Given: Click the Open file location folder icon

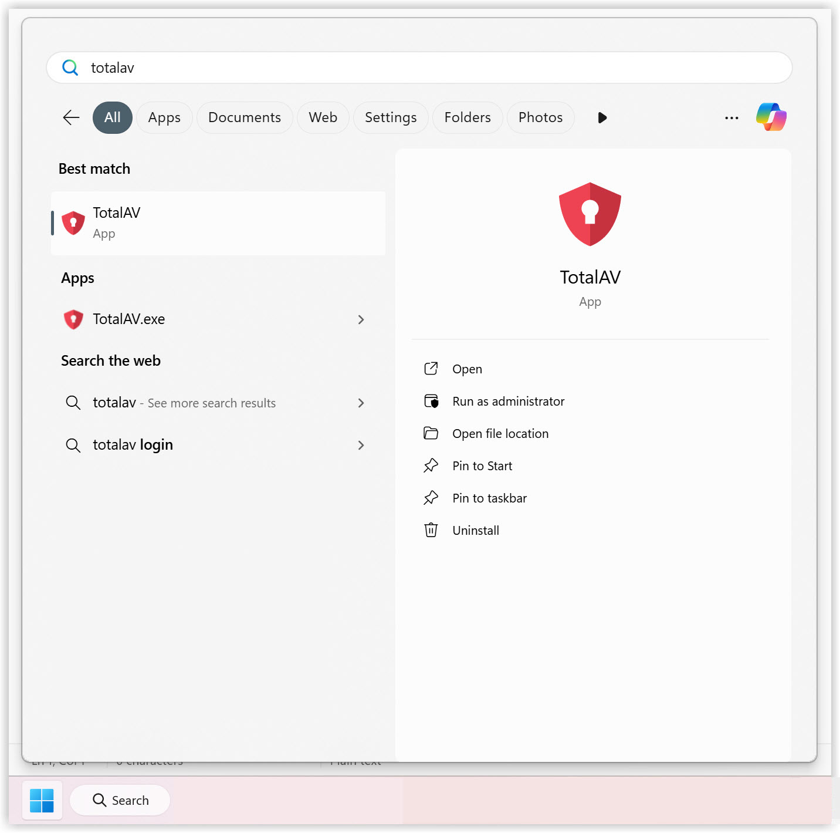Looking at the screenshot, I should click(x=431, y=433).
